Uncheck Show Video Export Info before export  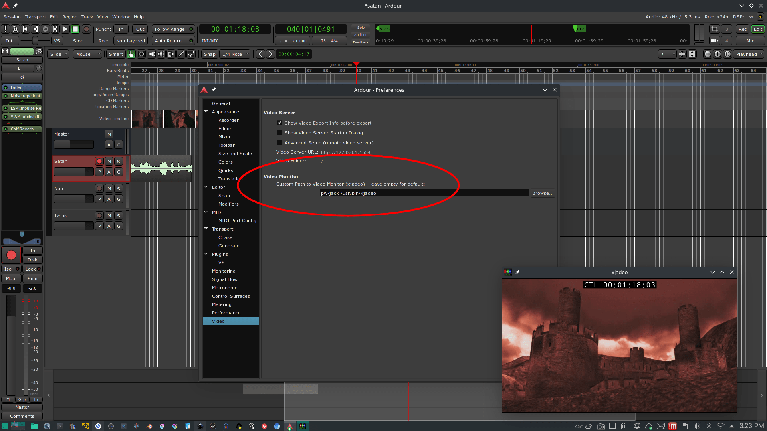click(279, 123)
